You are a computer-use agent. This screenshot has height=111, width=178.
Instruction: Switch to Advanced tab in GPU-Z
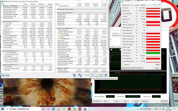coord(137,5)
